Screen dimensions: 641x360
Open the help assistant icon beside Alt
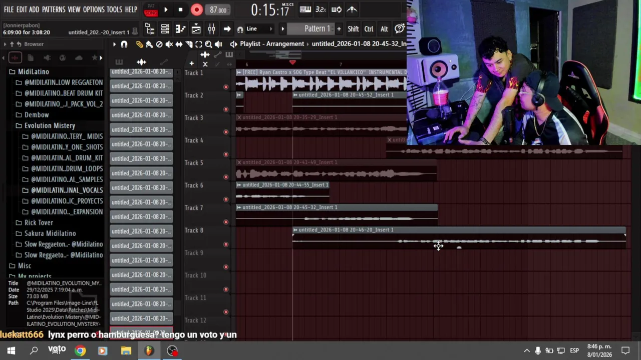click(x=400, y=29)
